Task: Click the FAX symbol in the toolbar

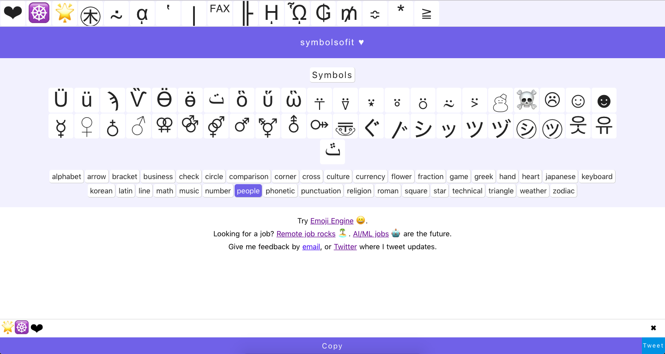Action: [x=220, y=13]
